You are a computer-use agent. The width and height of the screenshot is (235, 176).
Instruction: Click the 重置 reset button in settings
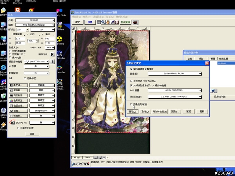(32, 134)
